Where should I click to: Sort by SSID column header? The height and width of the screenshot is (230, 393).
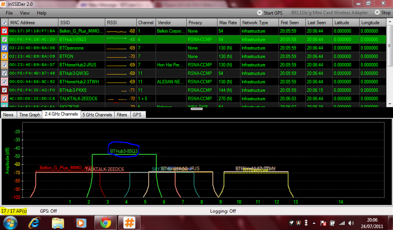(81, 22)
